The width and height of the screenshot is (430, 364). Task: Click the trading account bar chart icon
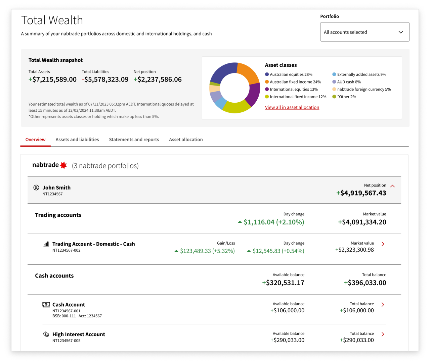point(46,244)
